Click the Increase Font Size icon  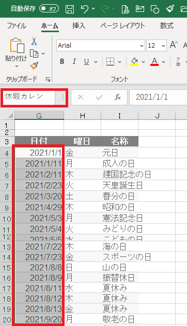coord(174,45)
